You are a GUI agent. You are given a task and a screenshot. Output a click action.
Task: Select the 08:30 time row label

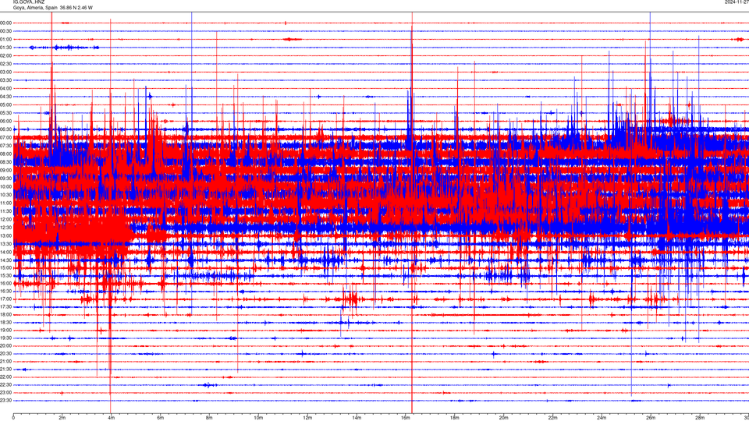tap(5, 162)
